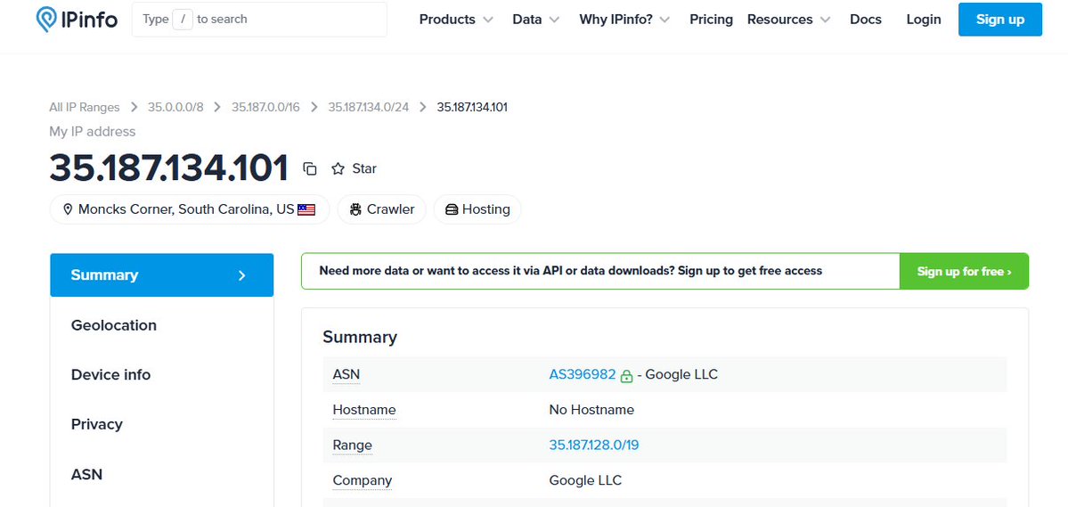Screen dimensions: 1068x507
Task: Expand the Products dropdown menu
Action: pos(456,20)
